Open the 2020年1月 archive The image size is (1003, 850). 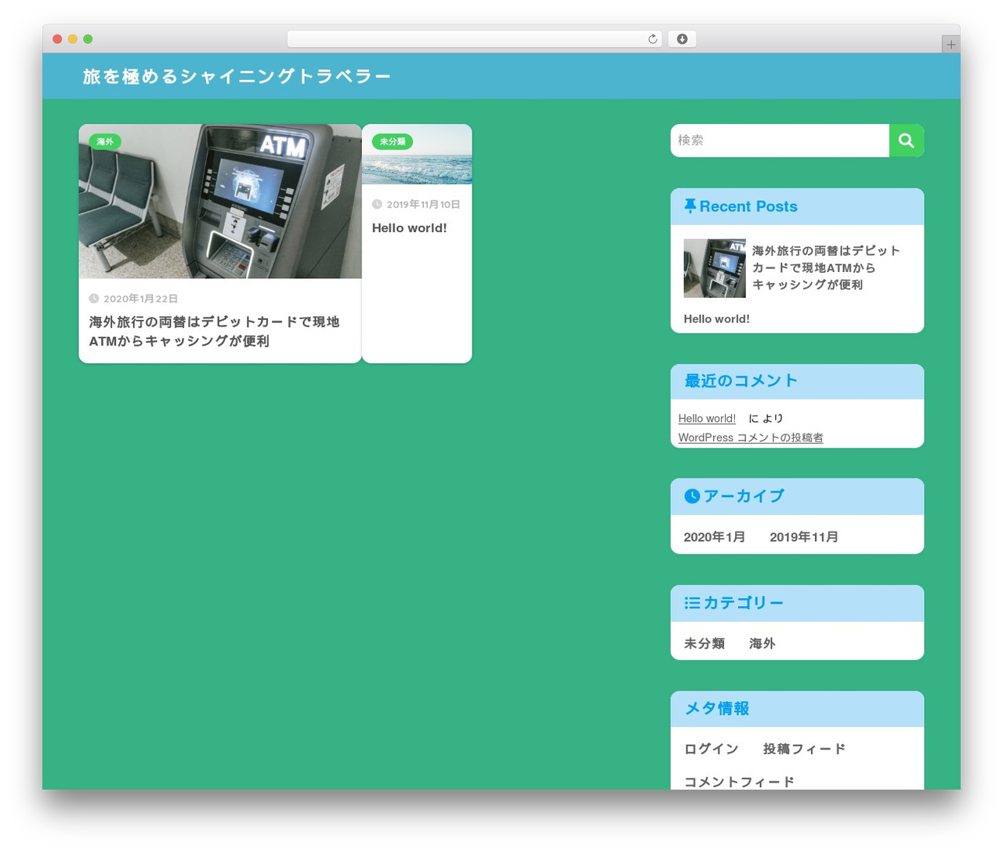pyautogui.click(x=715, y=537)
